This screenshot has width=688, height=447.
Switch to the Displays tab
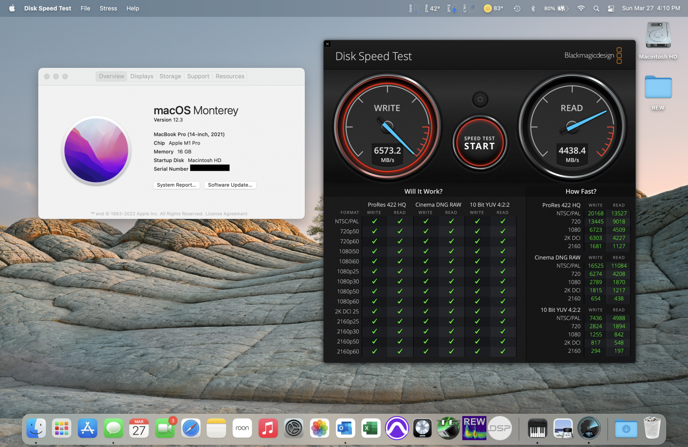142,76
